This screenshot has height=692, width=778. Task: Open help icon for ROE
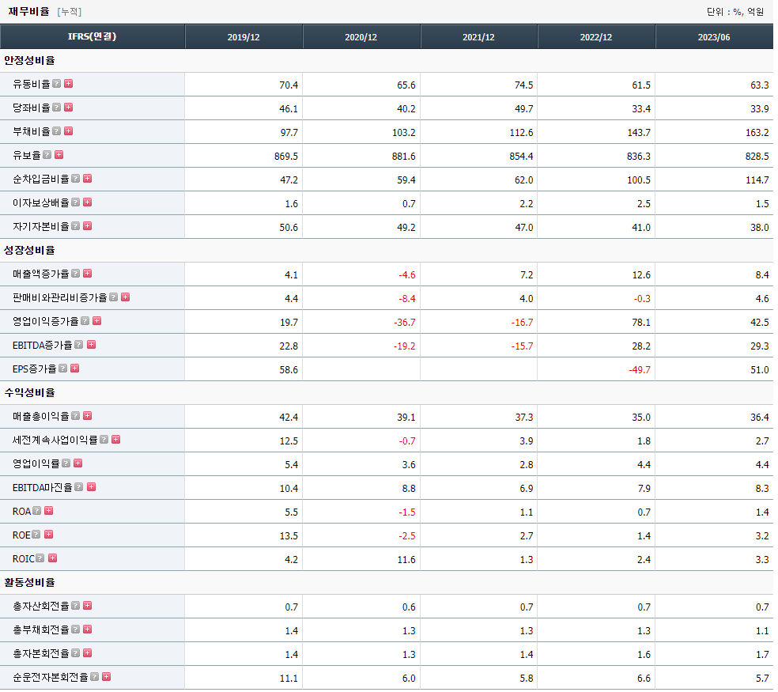[36, 534]
